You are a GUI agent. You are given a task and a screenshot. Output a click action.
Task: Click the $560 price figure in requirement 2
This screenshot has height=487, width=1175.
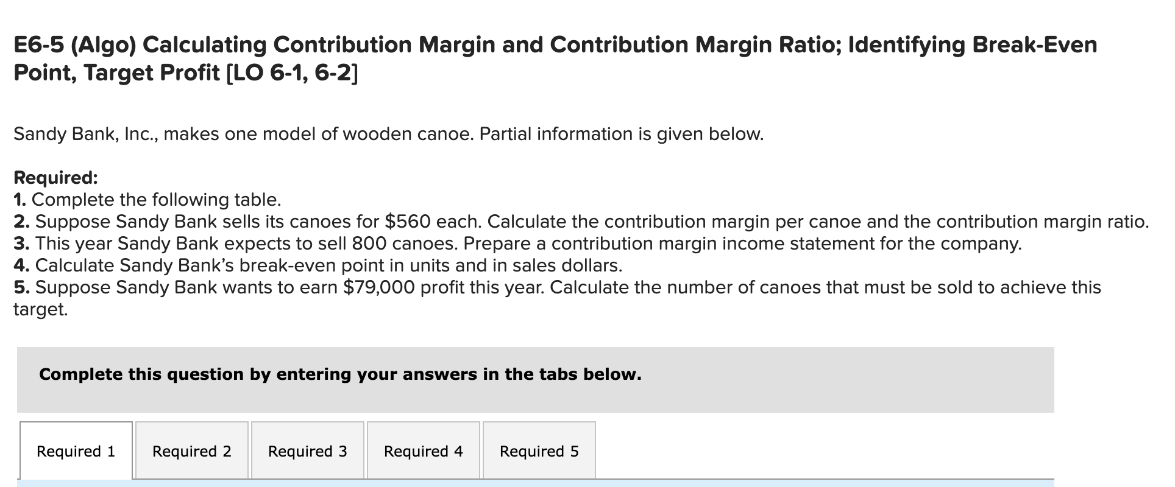click(406, 221)
